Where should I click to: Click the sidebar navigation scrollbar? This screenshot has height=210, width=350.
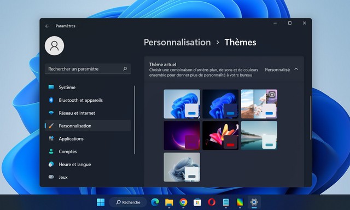[x=135, y=120]
